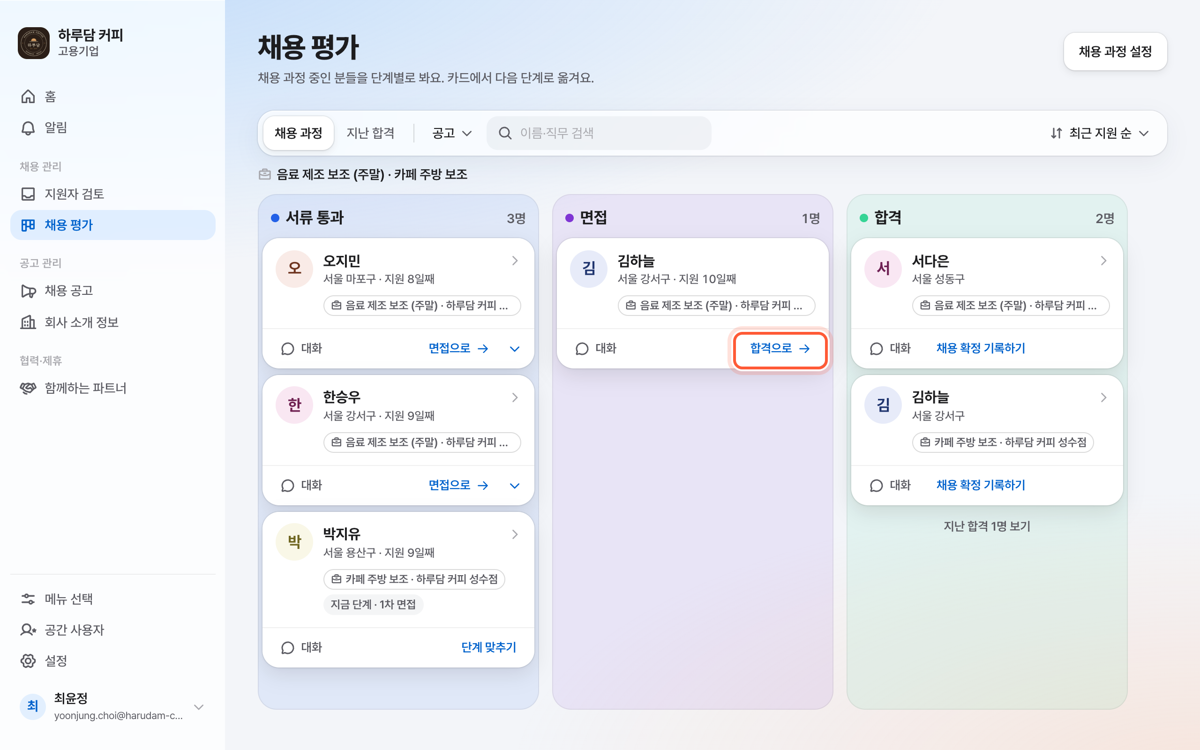Viewport: 1200px width, 750px height.
Task: Open chat bubble 대화 on 한승우 card
Action: point(301,485)
